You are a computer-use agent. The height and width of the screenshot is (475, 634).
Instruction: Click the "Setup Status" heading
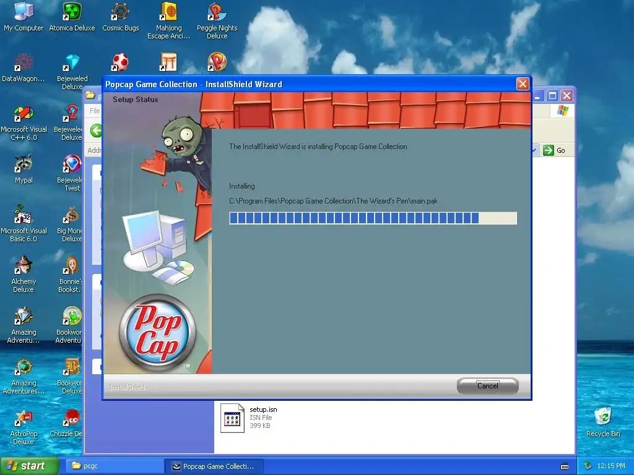135,100
